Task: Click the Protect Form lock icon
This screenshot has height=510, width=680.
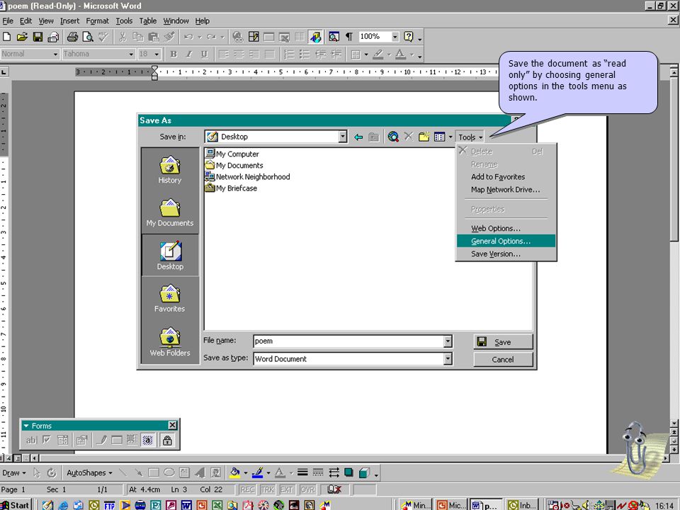Action: [167, 441]
